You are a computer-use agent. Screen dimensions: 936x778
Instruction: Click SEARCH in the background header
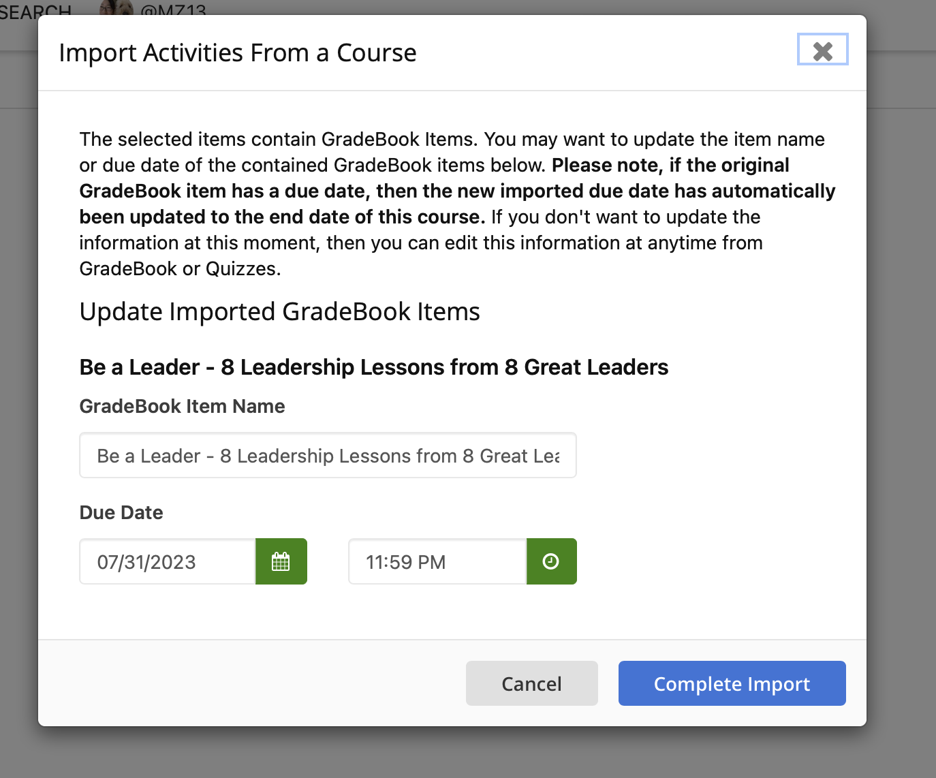(35, 10)
